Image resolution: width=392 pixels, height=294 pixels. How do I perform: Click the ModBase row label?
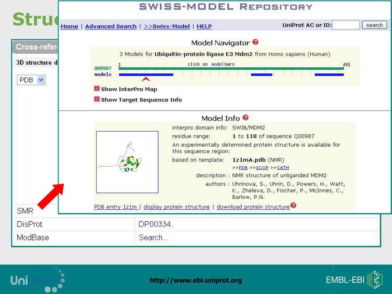point(33,237)
